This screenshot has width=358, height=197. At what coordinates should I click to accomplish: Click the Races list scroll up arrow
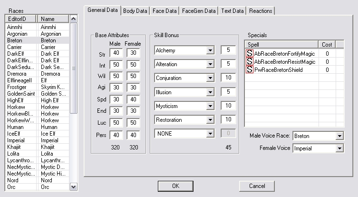[73, 19]
